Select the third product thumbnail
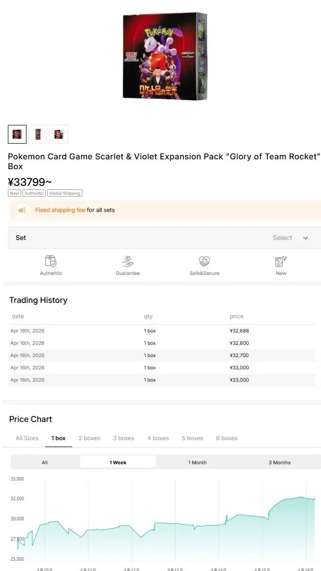321x571 pixels. pos(59,134)
